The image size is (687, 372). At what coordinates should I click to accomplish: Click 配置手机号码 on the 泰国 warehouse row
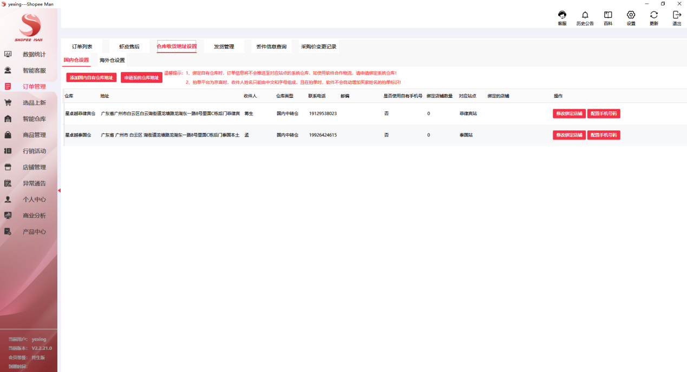(x=604, y=135)
